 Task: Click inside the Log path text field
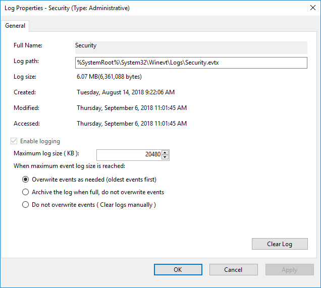[191, 63]
